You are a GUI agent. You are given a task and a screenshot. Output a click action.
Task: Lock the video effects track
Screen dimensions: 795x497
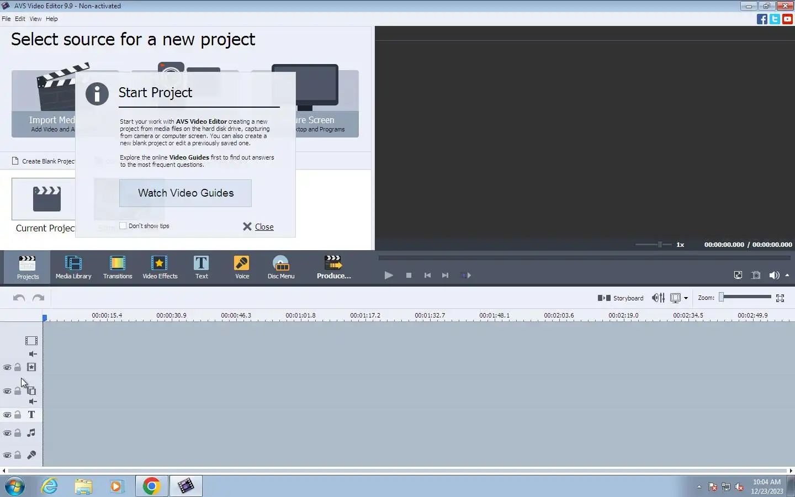18,367
